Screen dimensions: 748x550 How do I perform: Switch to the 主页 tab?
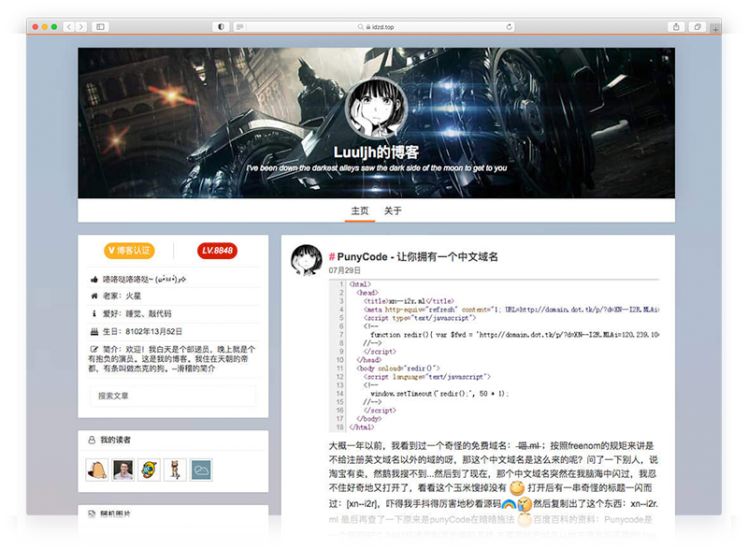coord(360,210)
